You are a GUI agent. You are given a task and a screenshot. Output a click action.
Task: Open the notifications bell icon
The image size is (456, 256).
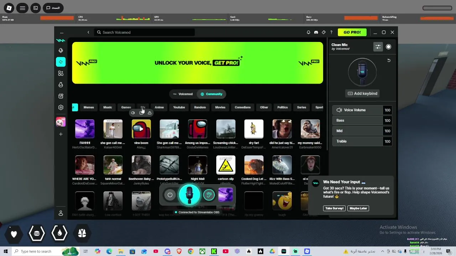pyautogui.click(x=309, y=32)
